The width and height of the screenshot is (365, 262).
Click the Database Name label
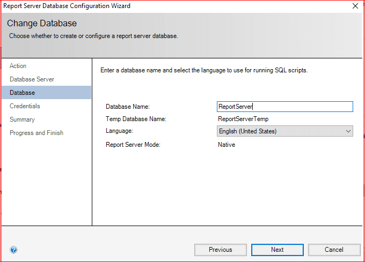[127, 107]
